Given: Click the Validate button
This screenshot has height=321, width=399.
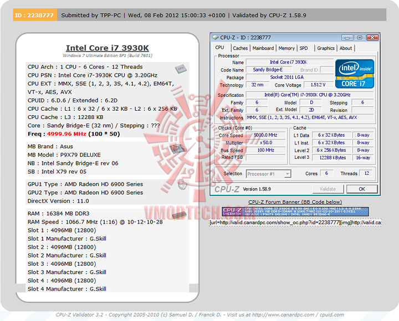Looking at the screenshot, I should (328, 189).
